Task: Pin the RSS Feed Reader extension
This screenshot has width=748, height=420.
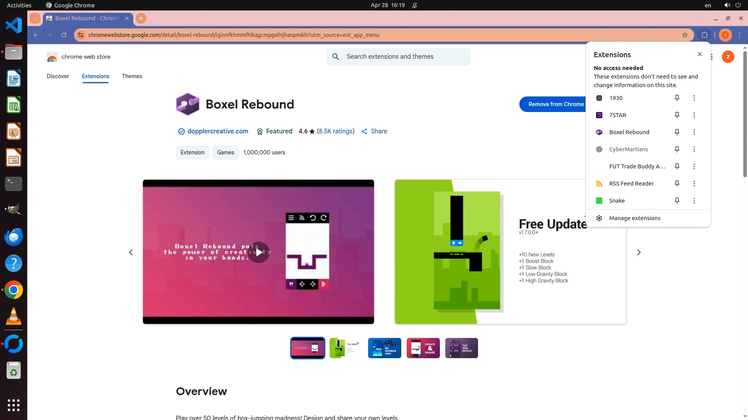Action: tap(677, 184)
